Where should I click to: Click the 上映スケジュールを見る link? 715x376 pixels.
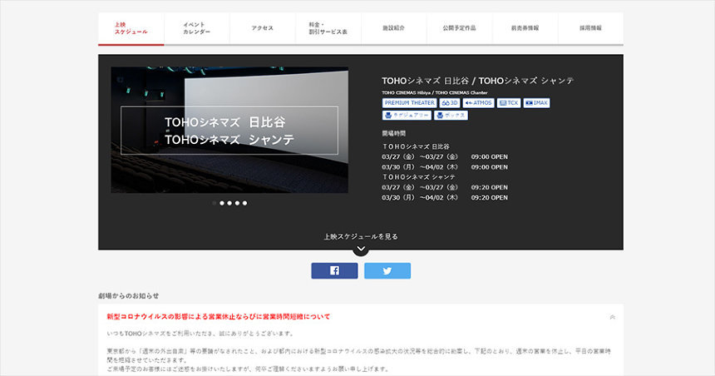click(361, 236)
